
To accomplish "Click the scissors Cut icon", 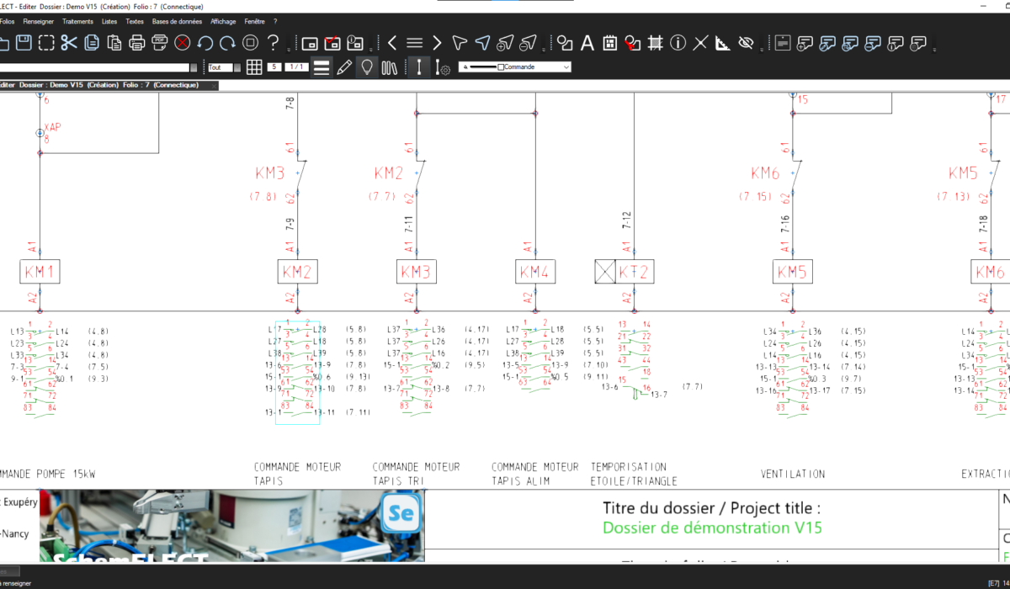I will coord(69,42).
